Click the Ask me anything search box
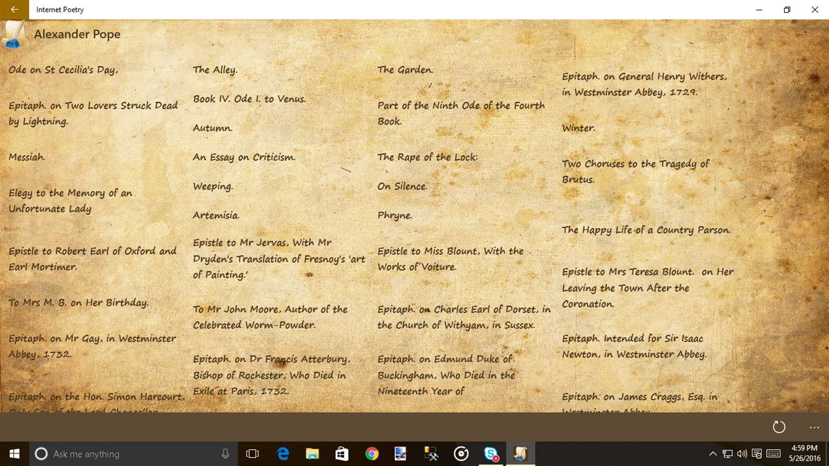 [x=132, y=454]
